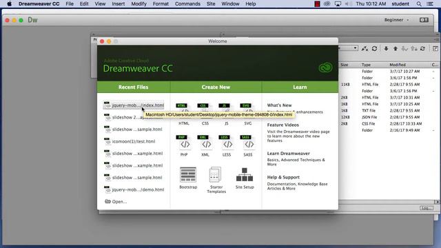Create a new CSS file

(205, 114)
